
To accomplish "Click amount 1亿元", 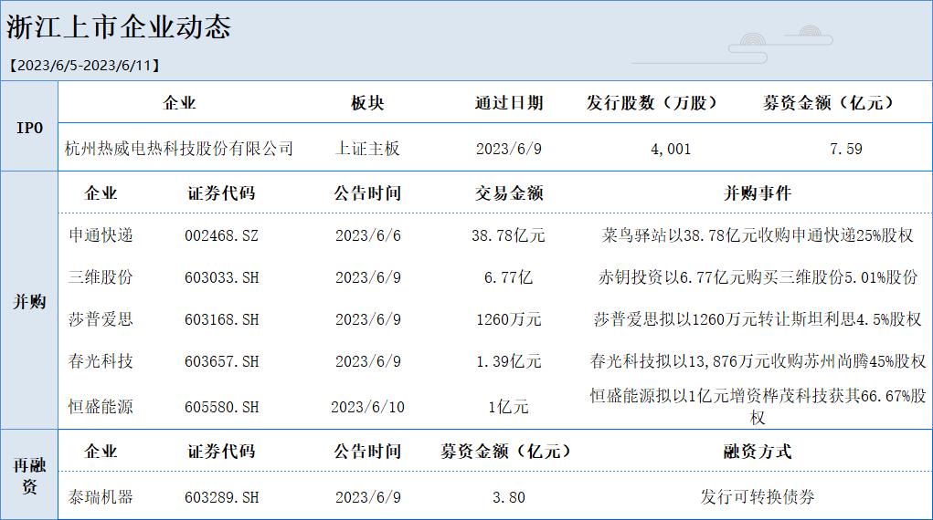I will 508,408.
